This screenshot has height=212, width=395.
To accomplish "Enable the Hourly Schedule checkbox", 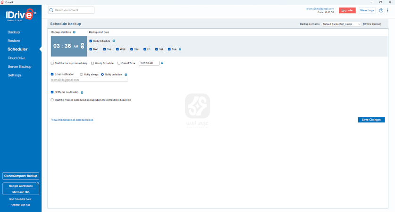I will 92,63.
